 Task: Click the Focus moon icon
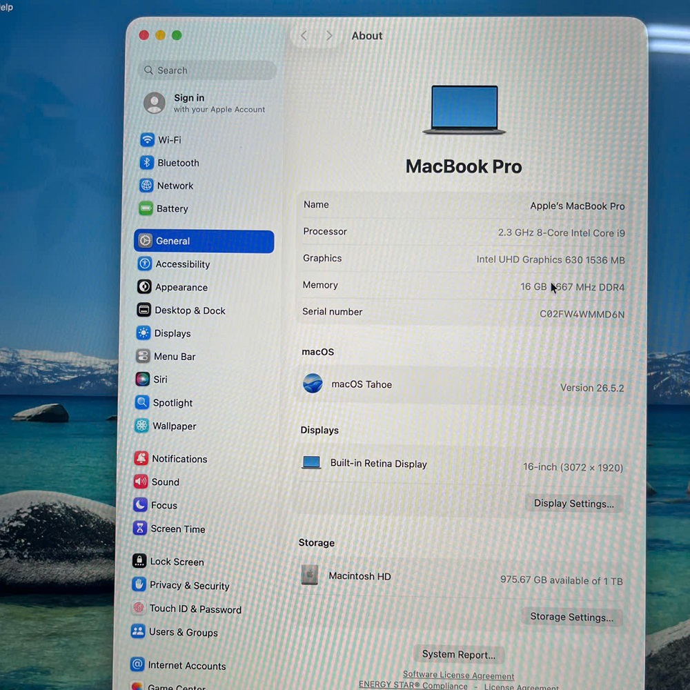tap(140, 505)
